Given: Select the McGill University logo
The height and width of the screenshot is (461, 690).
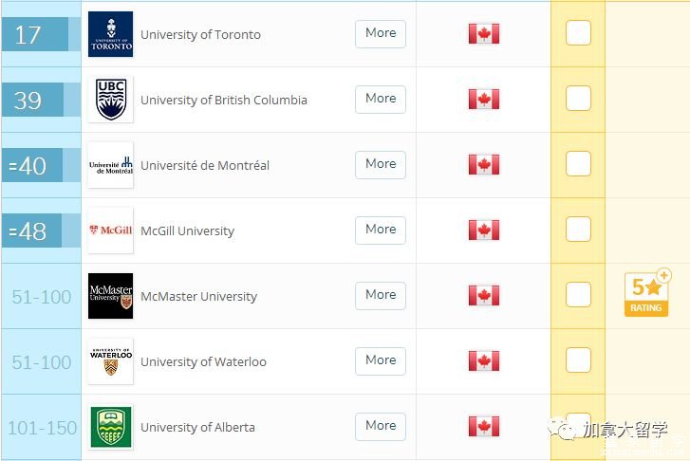Looking at the screenshot, I should [x=110, y=230].
